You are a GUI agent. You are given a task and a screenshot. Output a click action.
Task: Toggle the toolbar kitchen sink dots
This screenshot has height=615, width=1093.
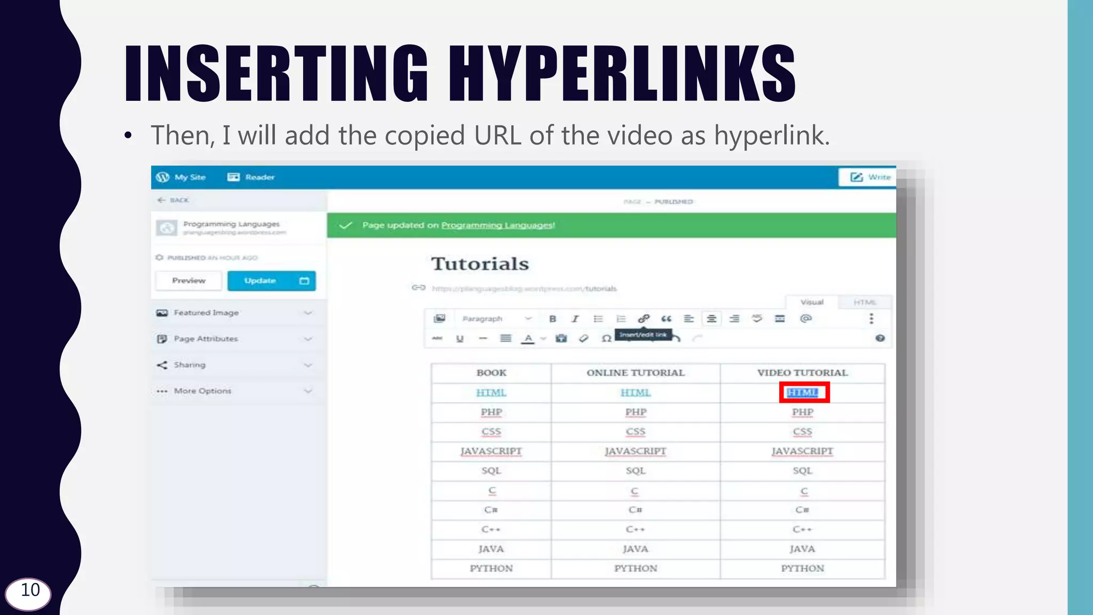pyautogui.click(x=872, y=319)
